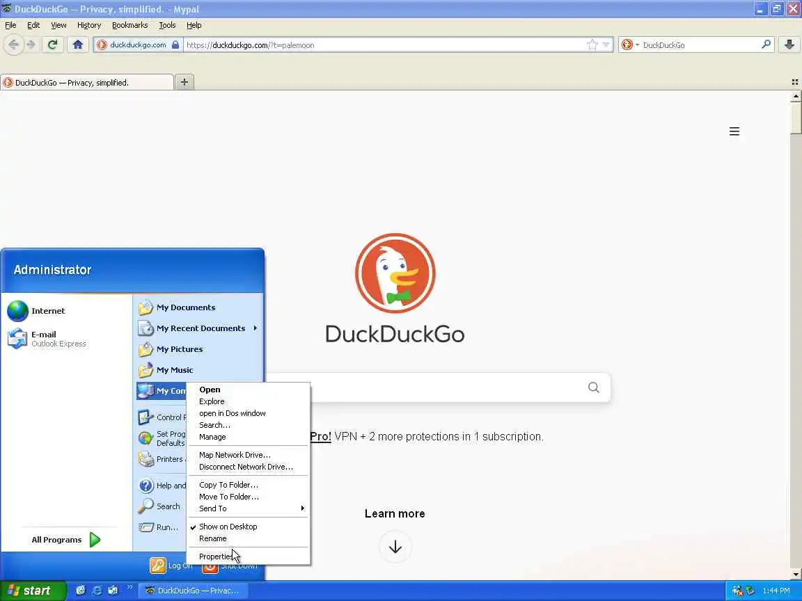Click the list all tabs icon
The image size is (802, 601).
(794, 82)
